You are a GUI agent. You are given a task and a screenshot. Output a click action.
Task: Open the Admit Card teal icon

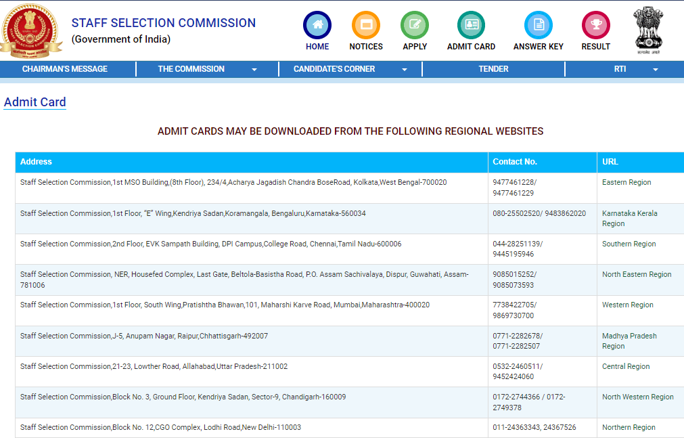click(471, 25)
